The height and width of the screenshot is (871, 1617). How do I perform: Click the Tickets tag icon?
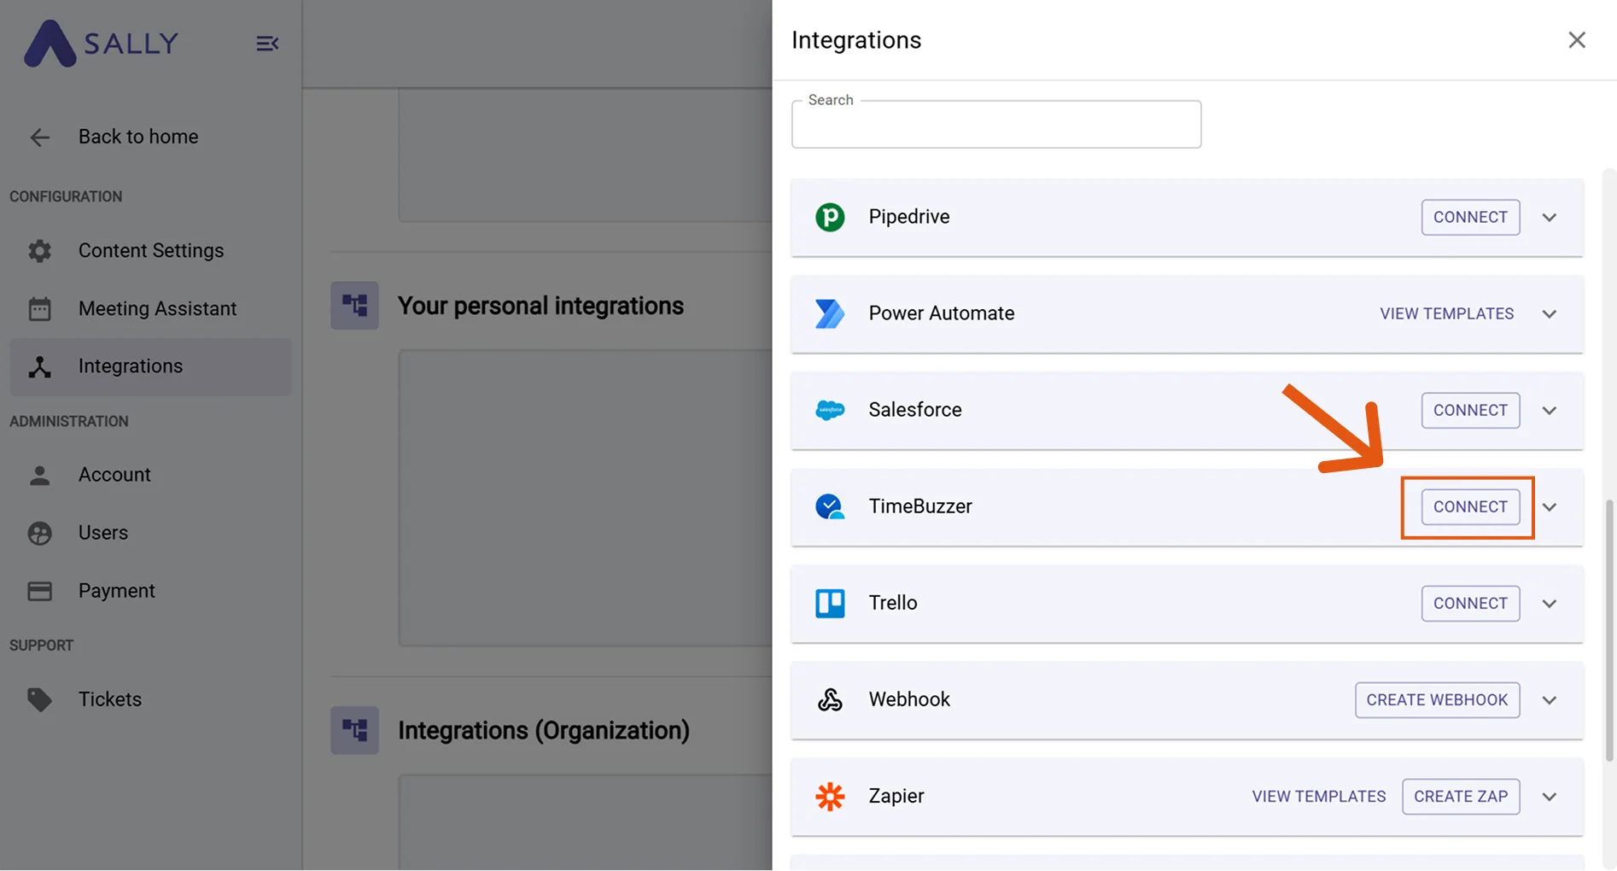[39, 699]
